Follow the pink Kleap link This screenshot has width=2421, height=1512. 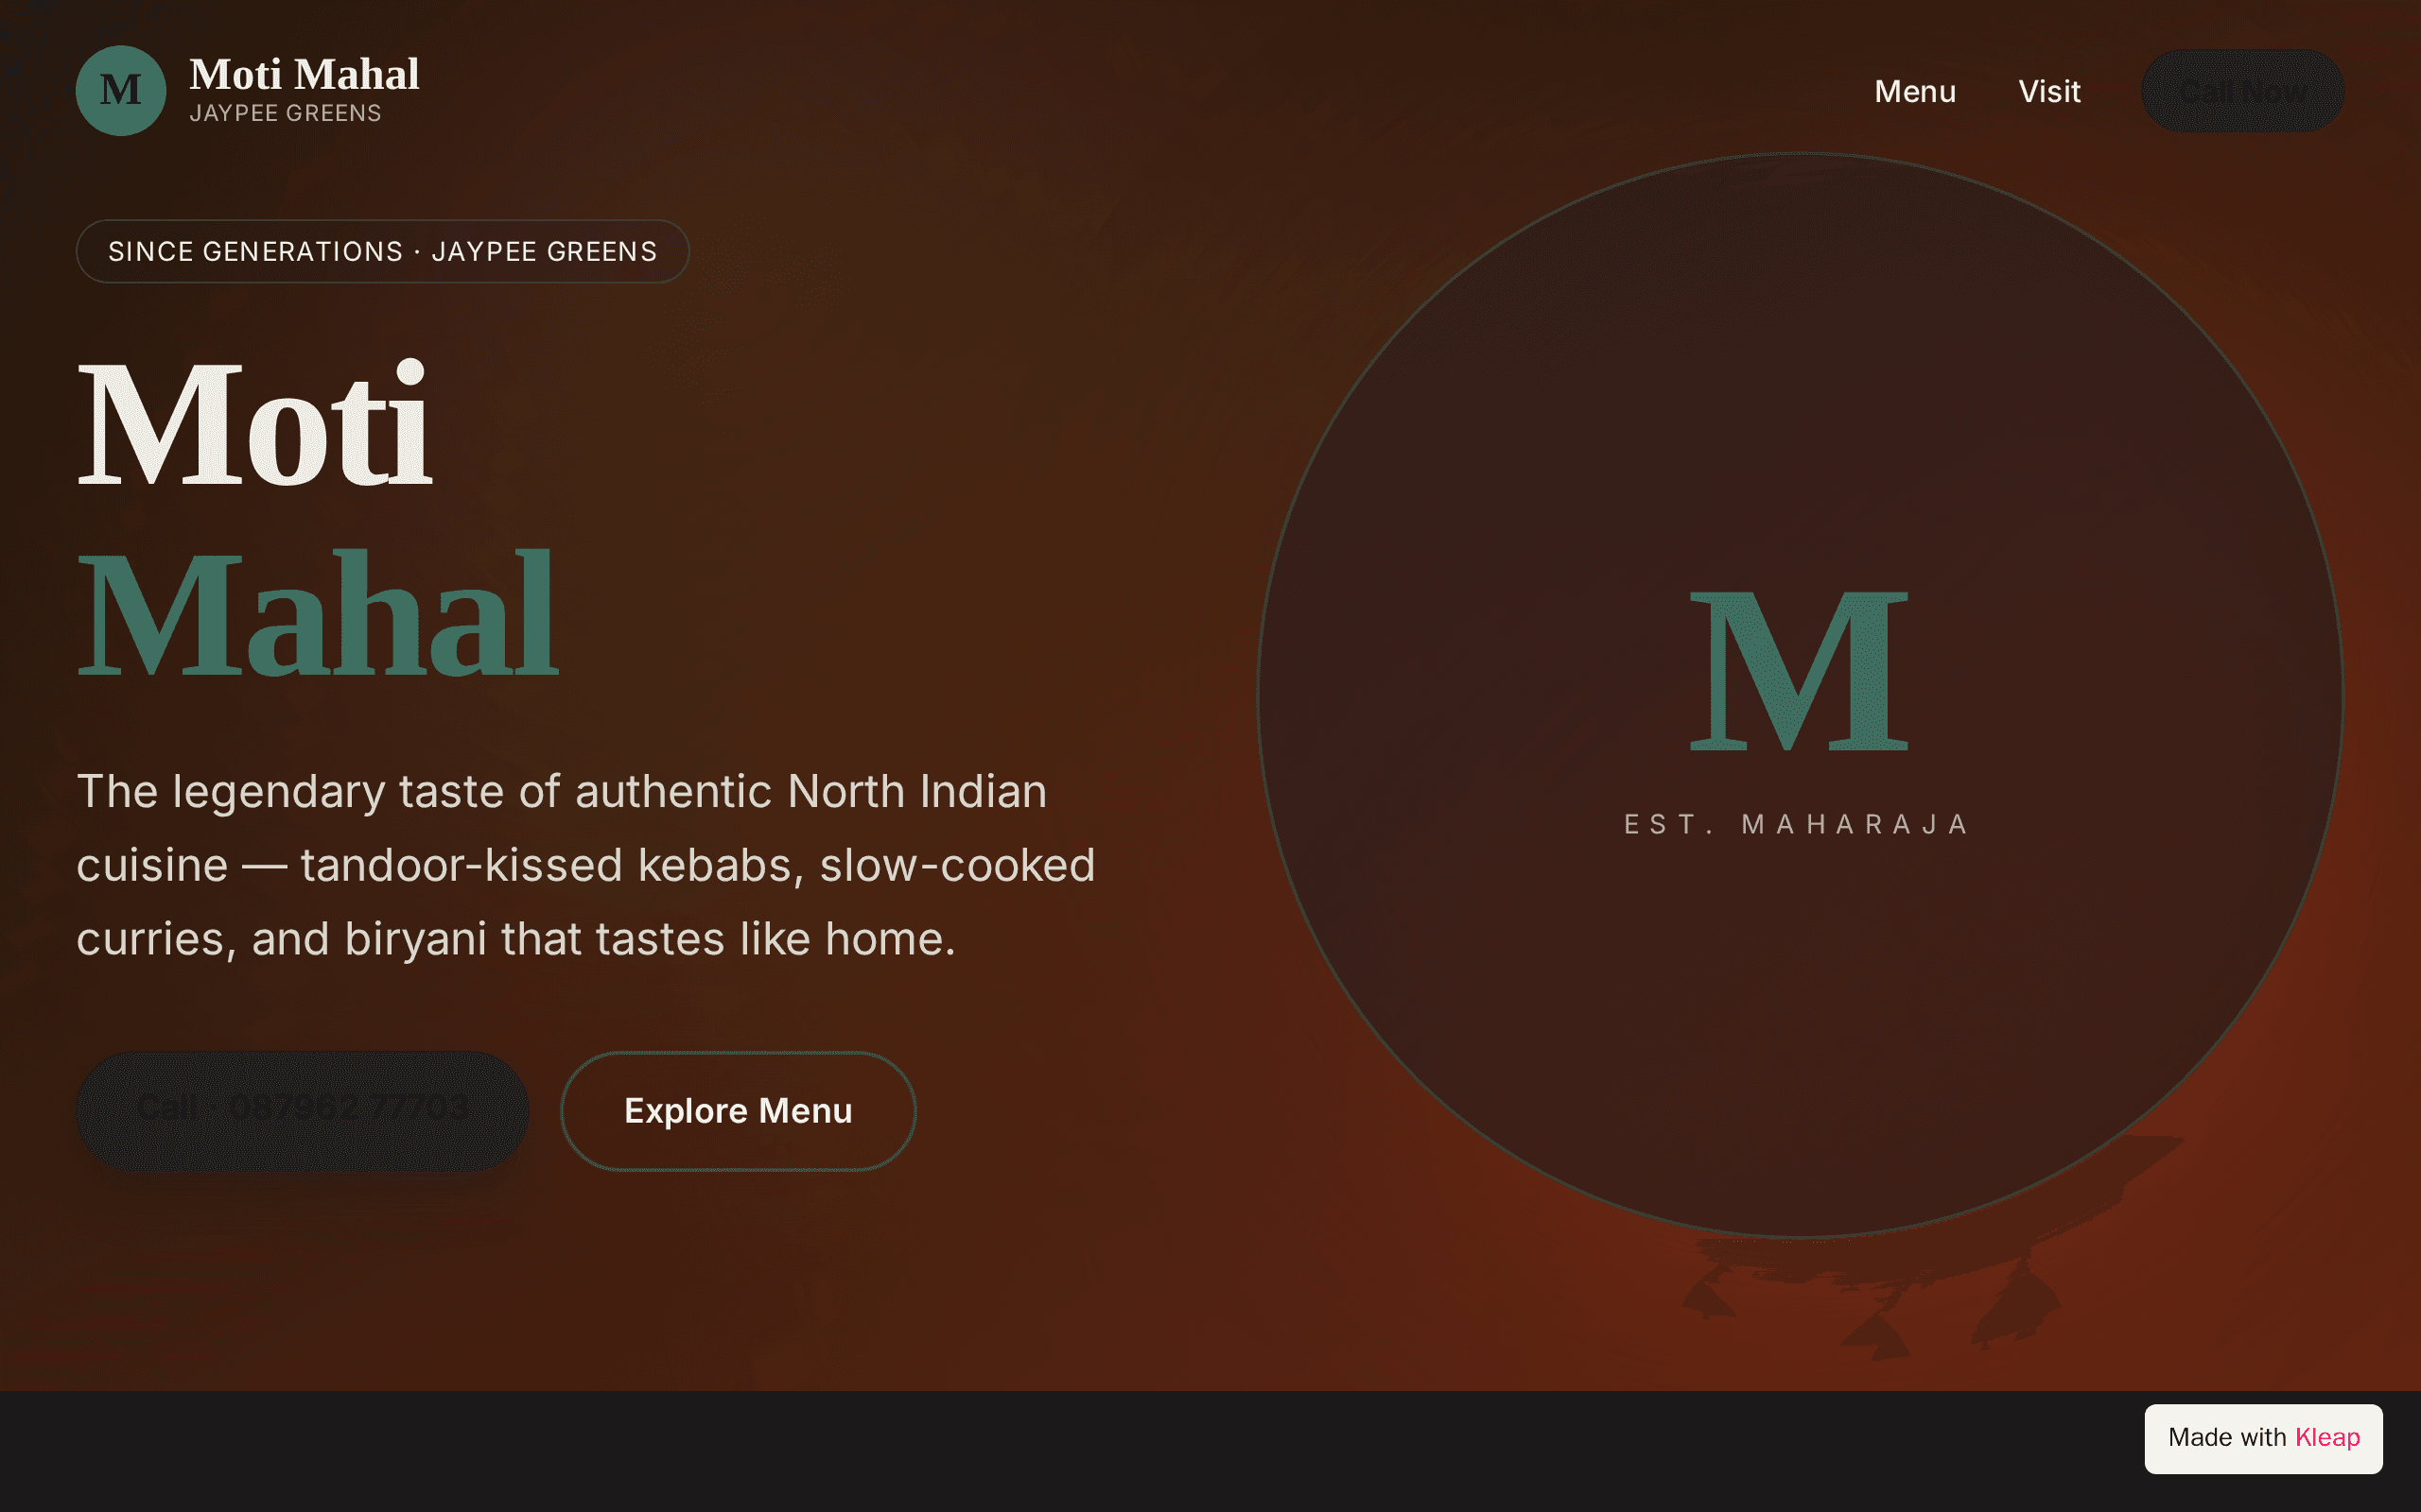(2327, 1437)
